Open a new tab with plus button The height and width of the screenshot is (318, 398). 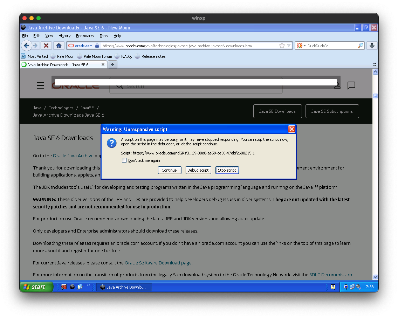(x=112, y=64)
